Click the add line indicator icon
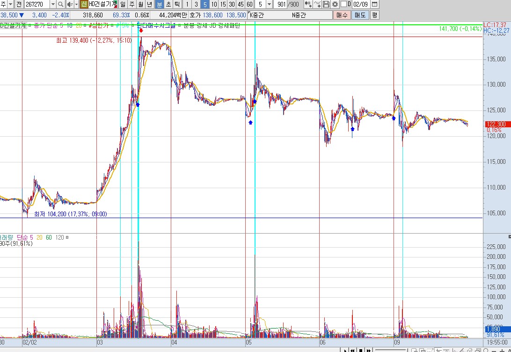The height and width of the screenshot is (352, 511). [x=317, y=4]
